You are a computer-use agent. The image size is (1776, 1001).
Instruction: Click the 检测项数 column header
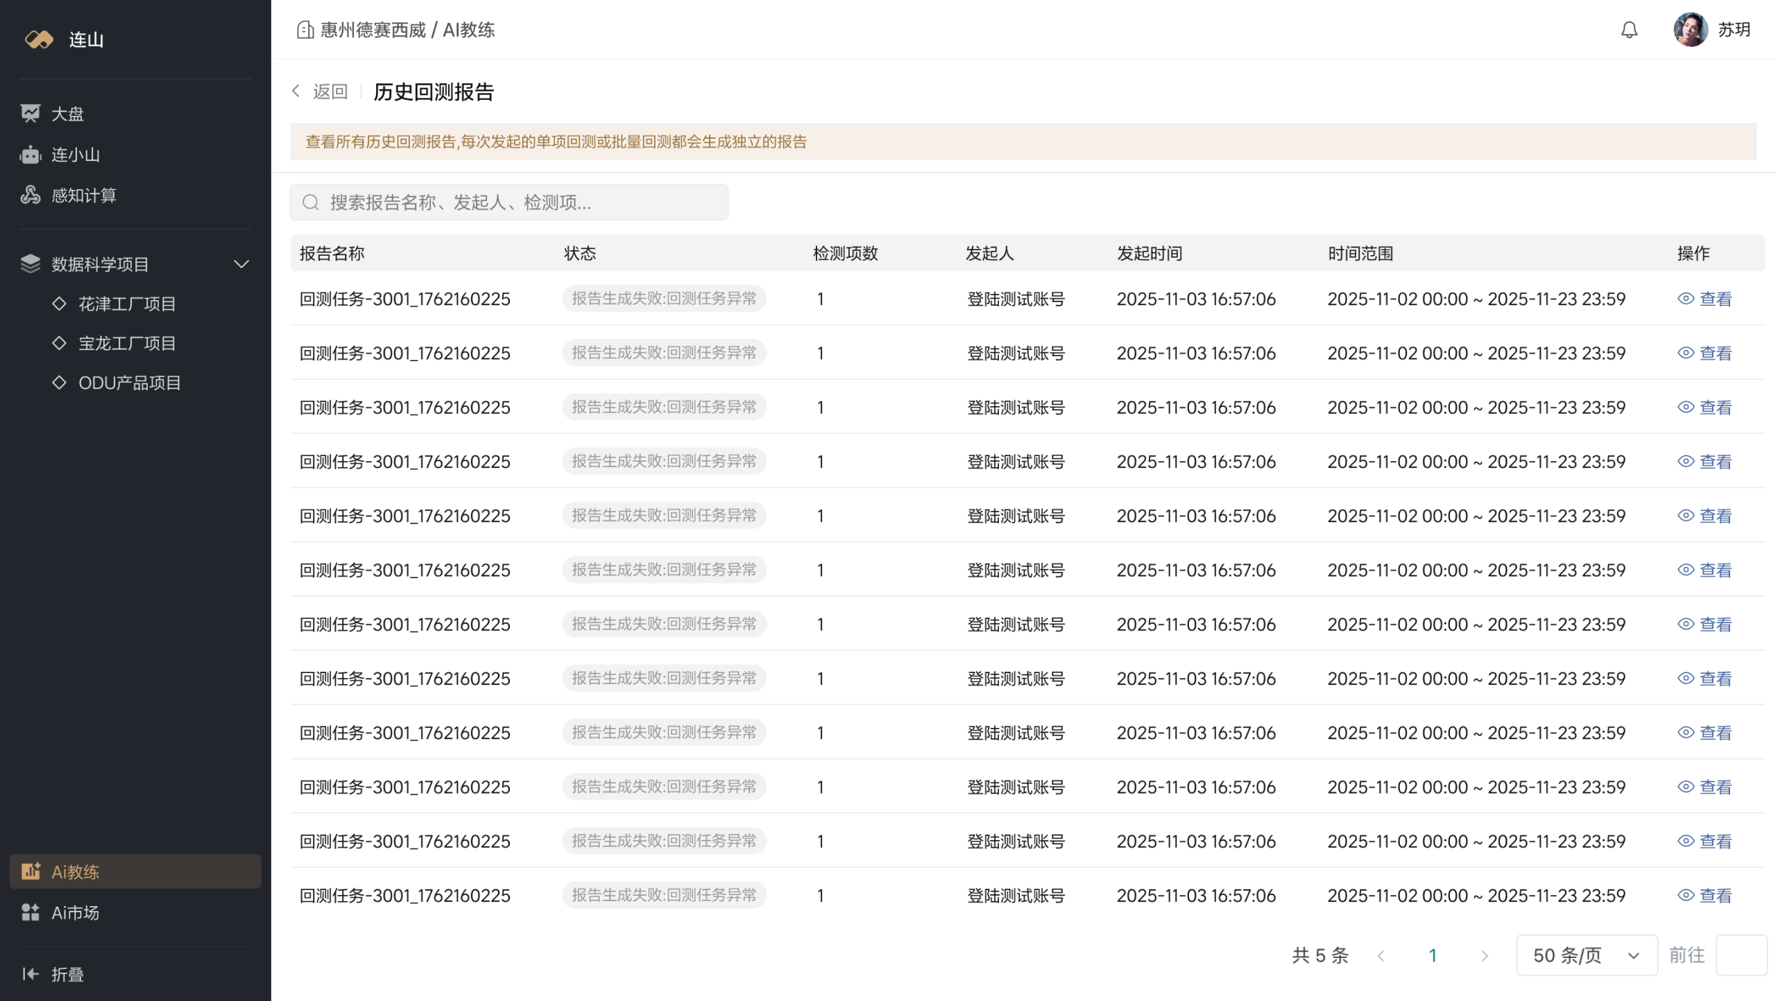click(x=846, y=253)
